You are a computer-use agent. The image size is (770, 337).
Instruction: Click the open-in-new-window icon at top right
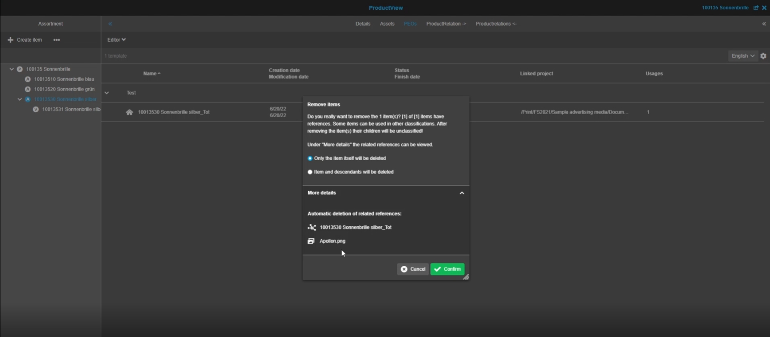pyautogui.click(x=756, y=8)
